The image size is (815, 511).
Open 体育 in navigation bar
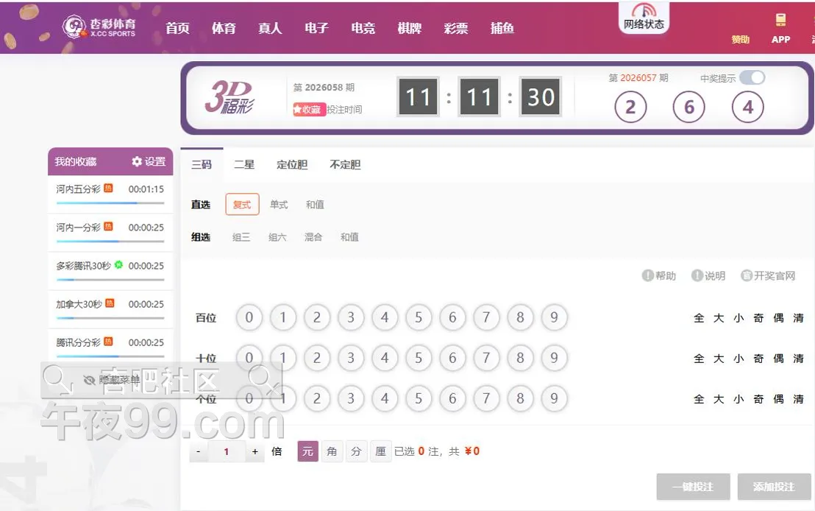(224, 28)
